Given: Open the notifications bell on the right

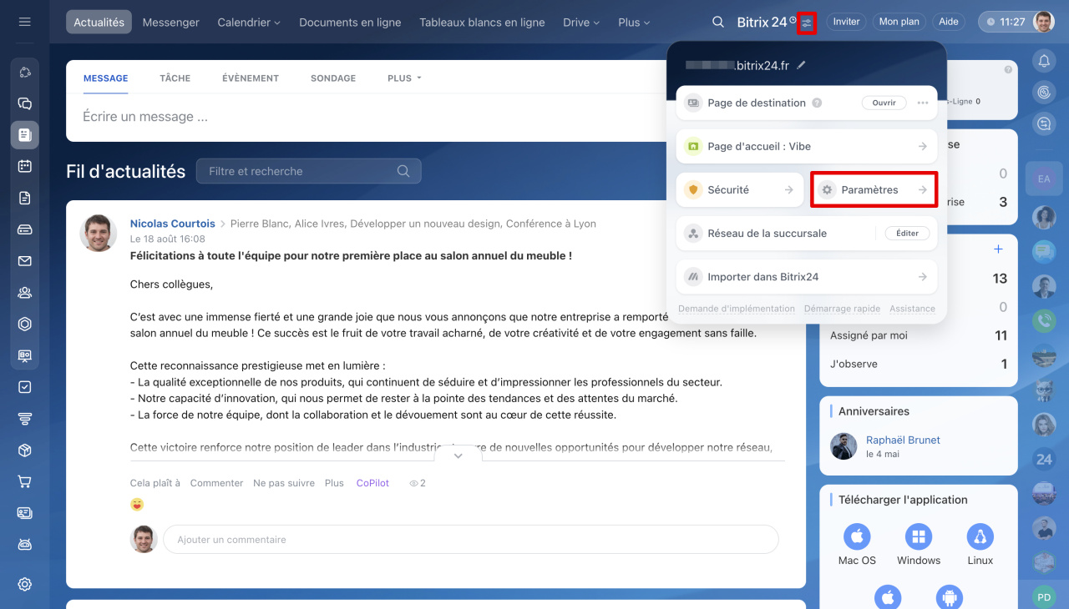Looking at the screenshot, I should (x=1044, y=60).
